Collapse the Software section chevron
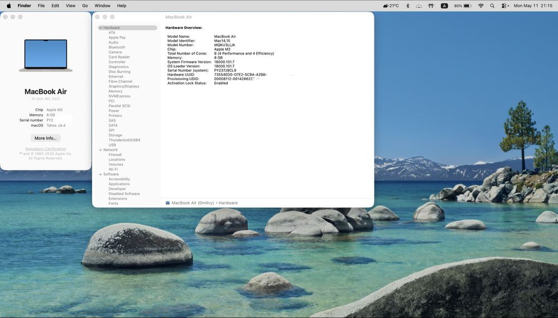Viewport: 558px width, 318px height. (x=100, y=174)
